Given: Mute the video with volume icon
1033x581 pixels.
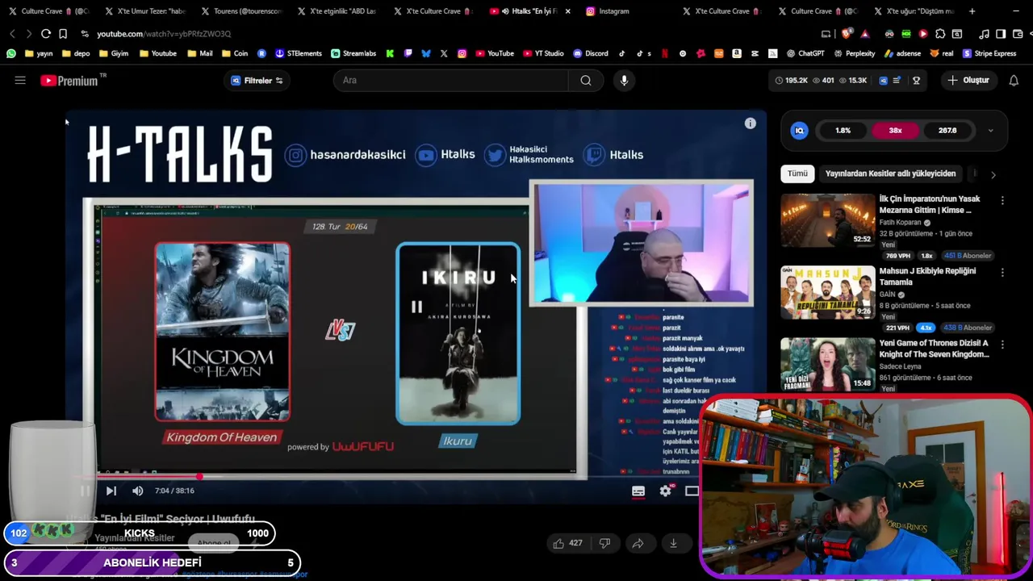Looking at the screenshot, I should 138,491.
